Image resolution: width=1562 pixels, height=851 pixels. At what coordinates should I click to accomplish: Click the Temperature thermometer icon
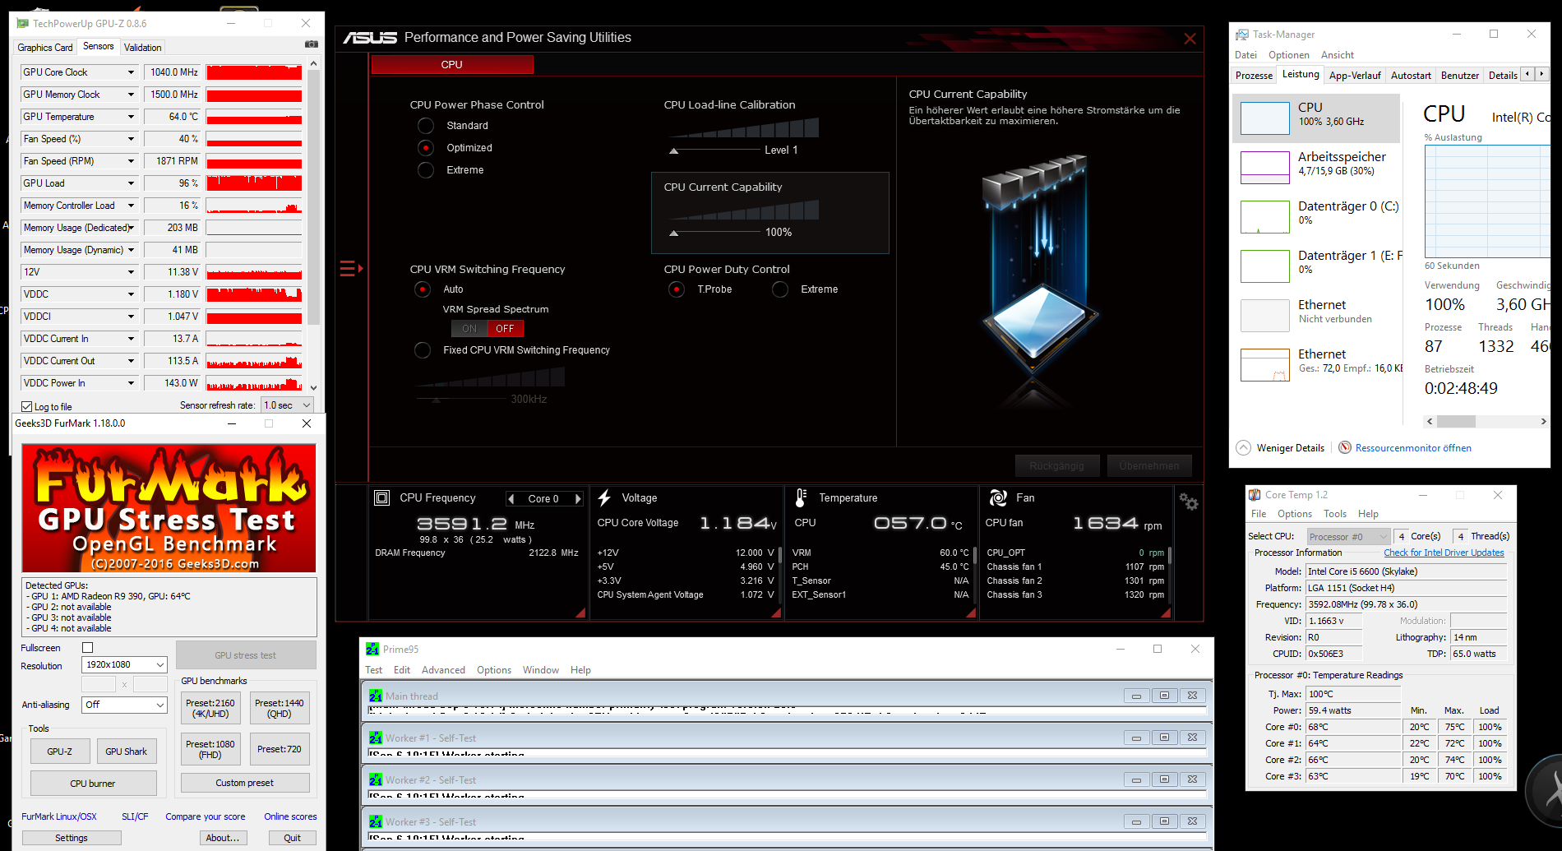pyautogui.click(x=801, y=497)
